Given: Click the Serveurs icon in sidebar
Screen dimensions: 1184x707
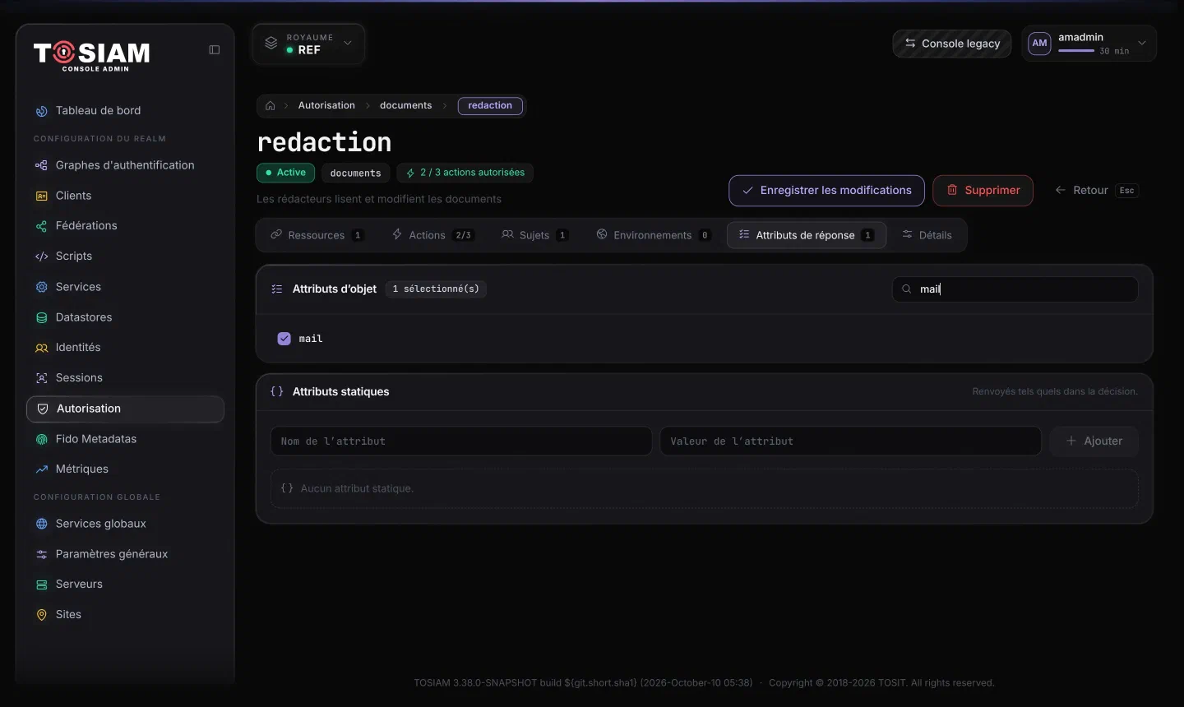Looking at the screenshot, I should (x=42, y=585).
